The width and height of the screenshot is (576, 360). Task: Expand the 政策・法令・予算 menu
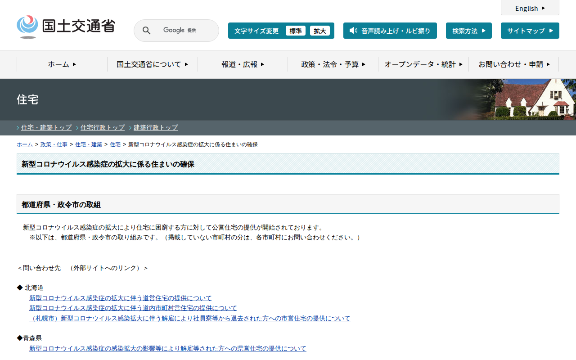pyautogui.click(x=333, y=64)
